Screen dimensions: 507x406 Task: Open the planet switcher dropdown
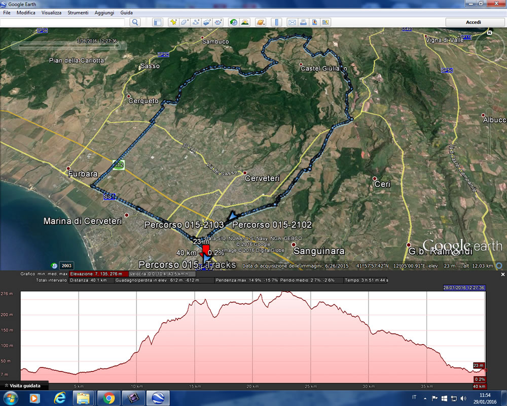[260, 22]
